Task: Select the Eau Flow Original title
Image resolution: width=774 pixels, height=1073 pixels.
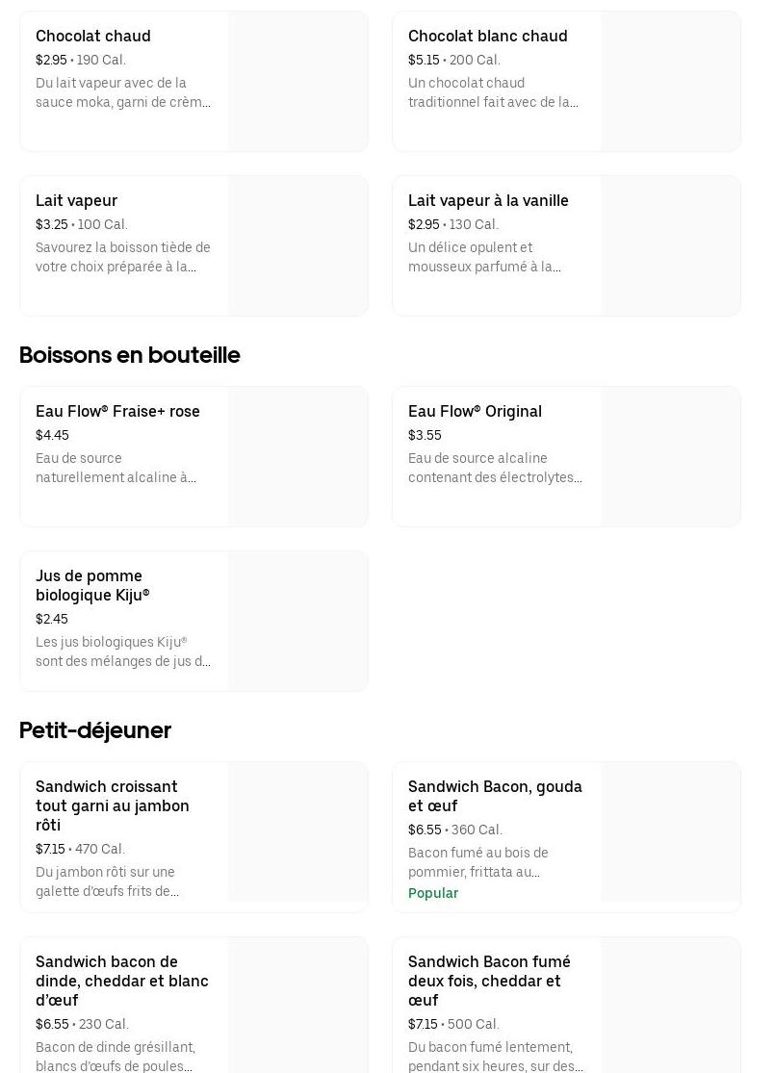Action: (475, 412)
